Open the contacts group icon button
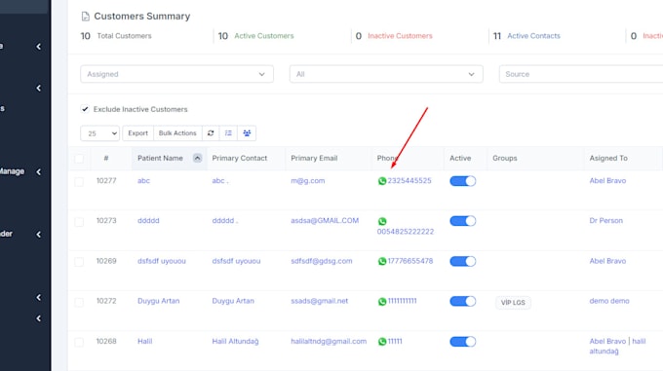Viewport: 663px width, 371px height. (x=247, y=133)
